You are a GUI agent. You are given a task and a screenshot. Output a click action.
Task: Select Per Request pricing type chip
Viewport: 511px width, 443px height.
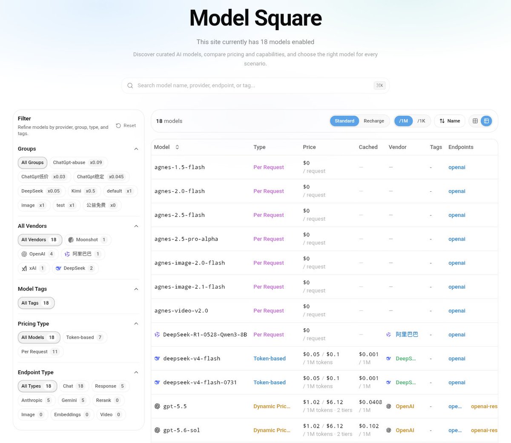pos(40,352)
